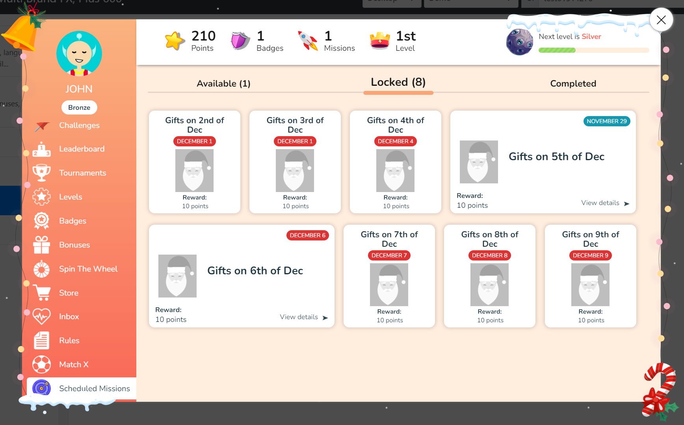This screenshot has width=684, height=425.
Task: Select the Scheduled Missions target icon
Action: click(x=41, y=388)
